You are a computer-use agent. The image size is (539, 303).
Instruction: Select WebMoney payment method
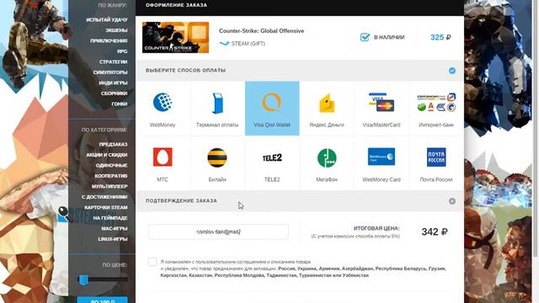(x=163, y=109)
